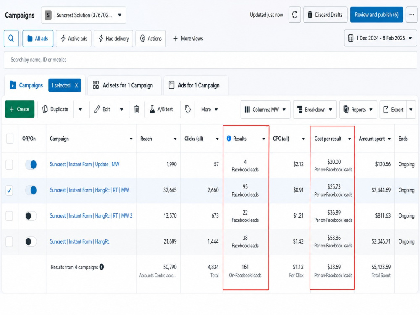The width and height of the screenshot is (420, 315).
Task: Turn off the Instant Form Update MW campaign toggle
Action: (31, 165)
